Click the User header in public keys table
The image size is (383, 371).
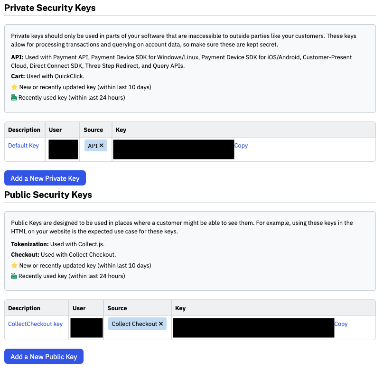[x=79, y=308]
